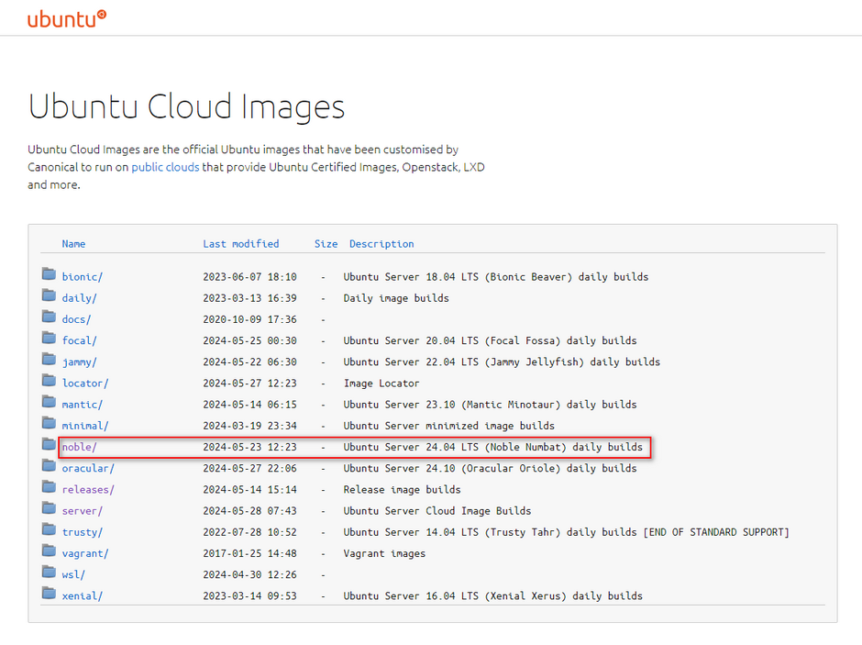This screenshot has width=862, height=645.
Task: Click folder icon beside jammy/
Action: (x=49, y=361)
